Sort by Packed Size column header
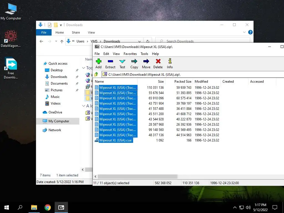The image size is (284, 213). pyautogui.click(x=179, y=82)
